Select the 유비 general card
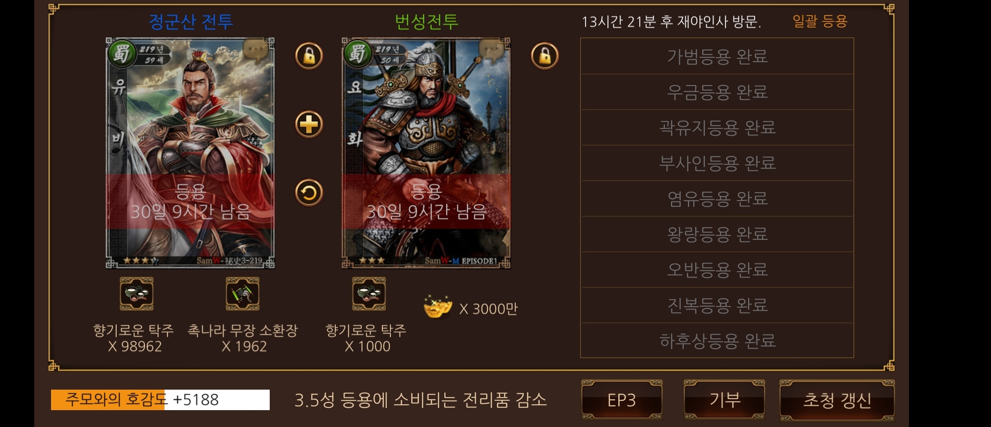The height and width of the screenshot is (427, 991). (190, 153)
